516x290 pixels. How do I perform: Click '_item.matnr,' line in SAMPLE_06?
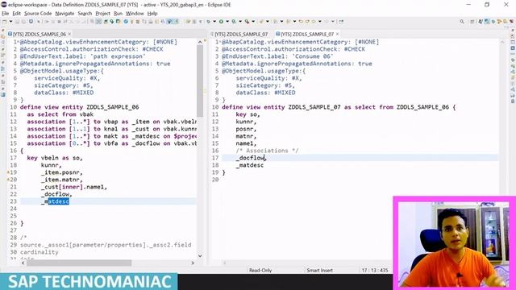pos(62,180)
